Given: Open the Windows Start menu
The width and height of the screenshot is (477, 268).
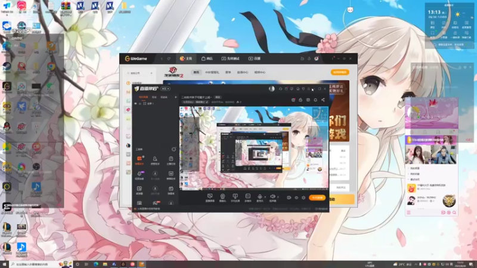Looking at the screenshot, I should pyautogui.click(x=4, y=264).
